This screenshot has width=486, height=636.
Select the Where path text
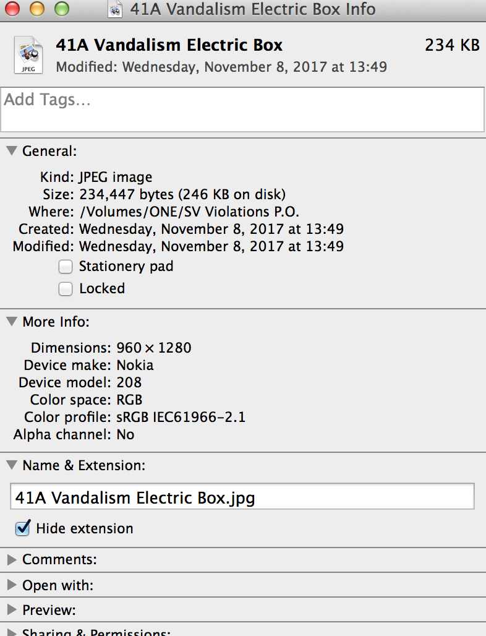point(189,212)
